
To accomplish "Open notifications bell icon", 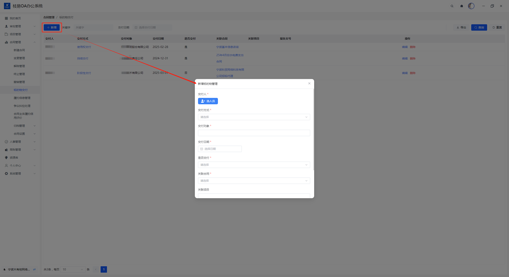I will (x=461, y=6).
